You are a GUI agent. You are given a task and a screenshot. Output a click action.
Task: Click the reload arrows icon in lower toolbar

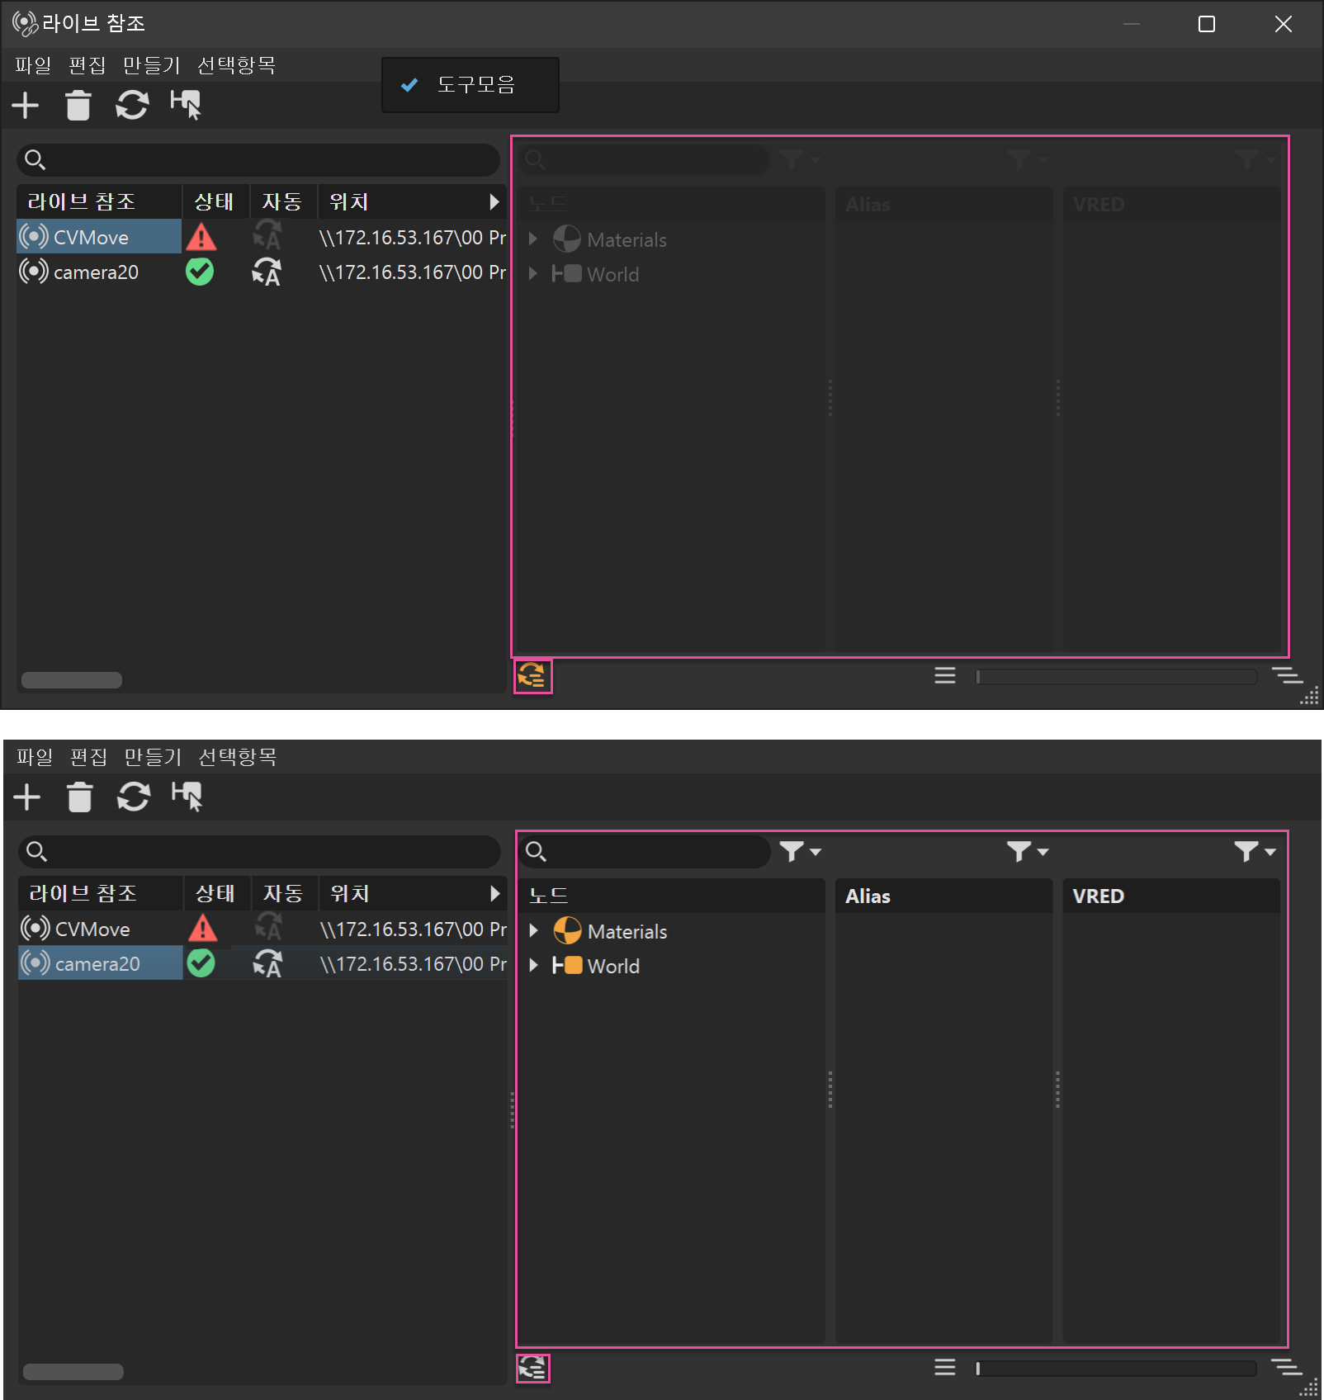(x=134, y=797)
